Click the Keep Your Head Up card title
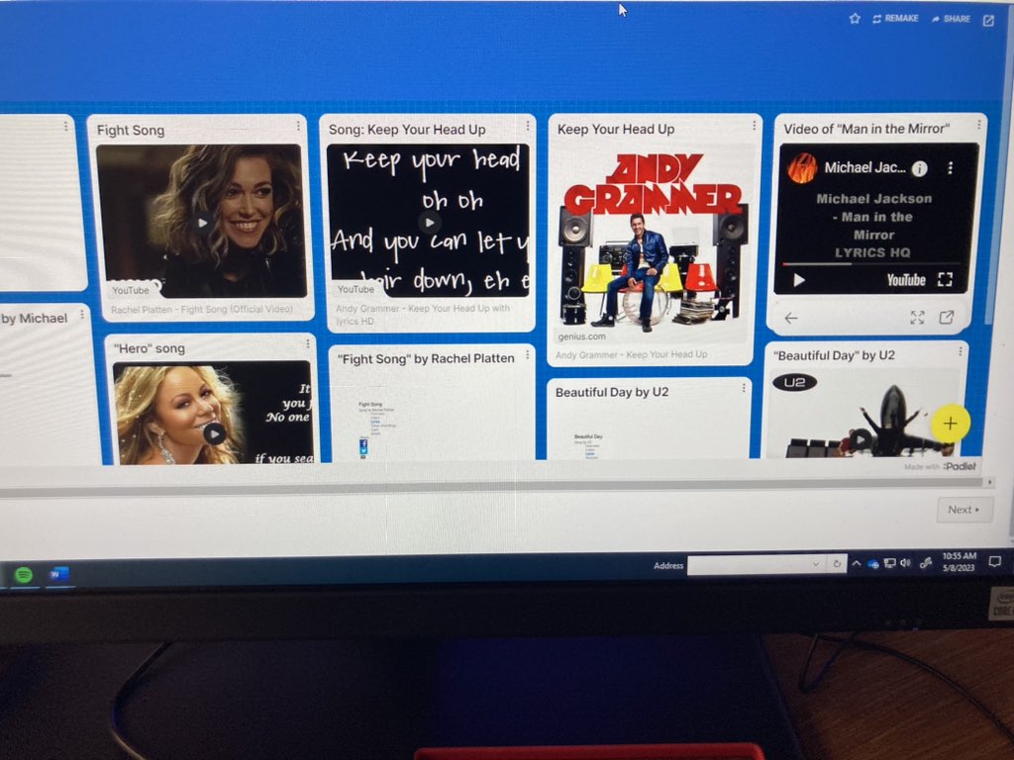The width and height of the screenshot is (1014, 760). (616, 130)
